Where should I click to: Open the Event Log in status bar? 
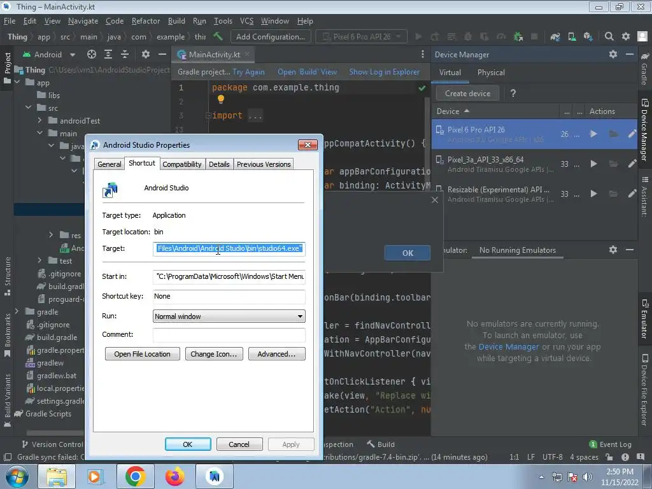tap(611, 444)
